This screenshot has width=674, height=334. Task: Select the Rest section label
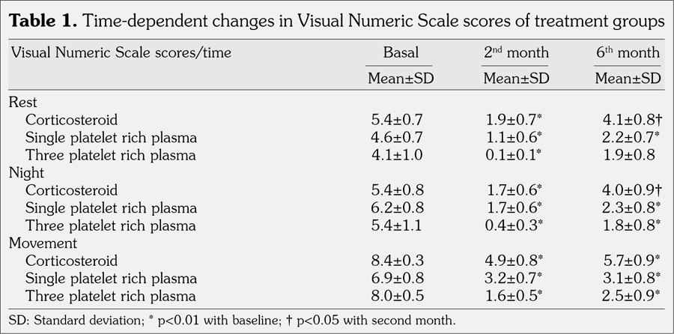22,101
